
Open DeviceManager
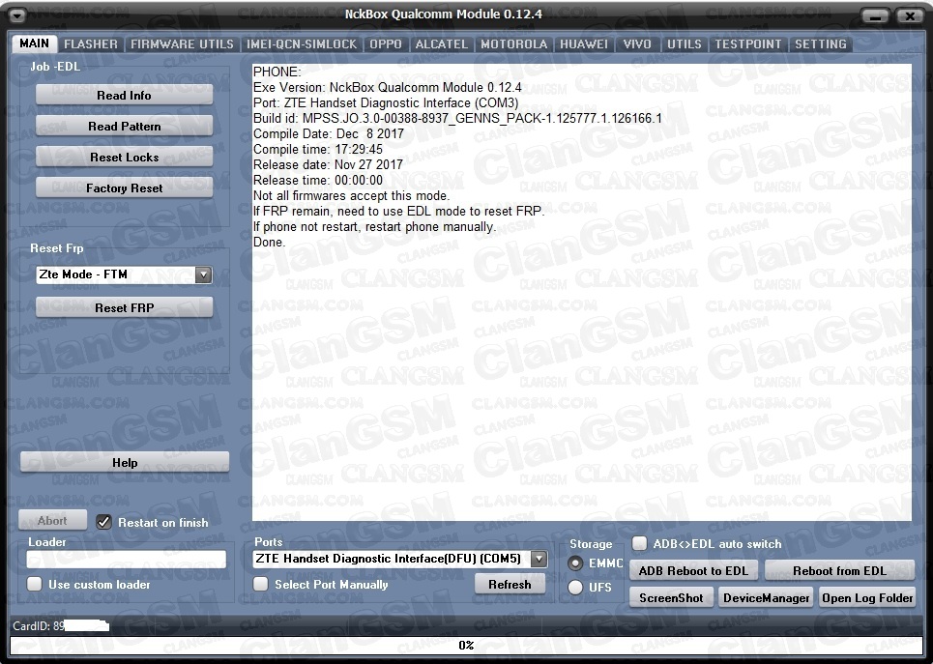point(767,598)
